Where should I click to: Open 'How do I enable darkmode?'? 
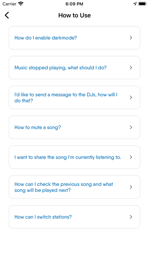coord(74,38)
